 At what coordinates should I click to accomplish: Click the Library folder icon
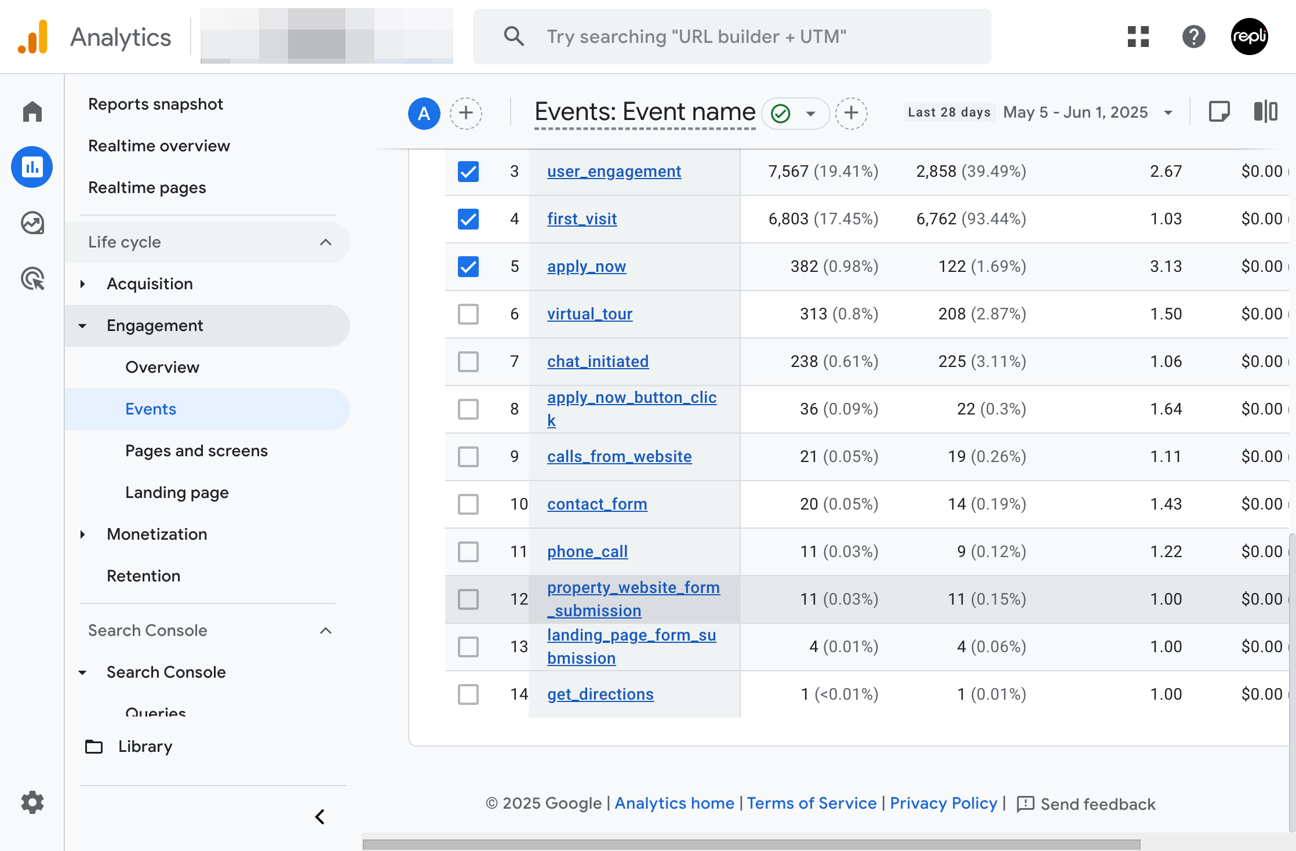point(94,746)
